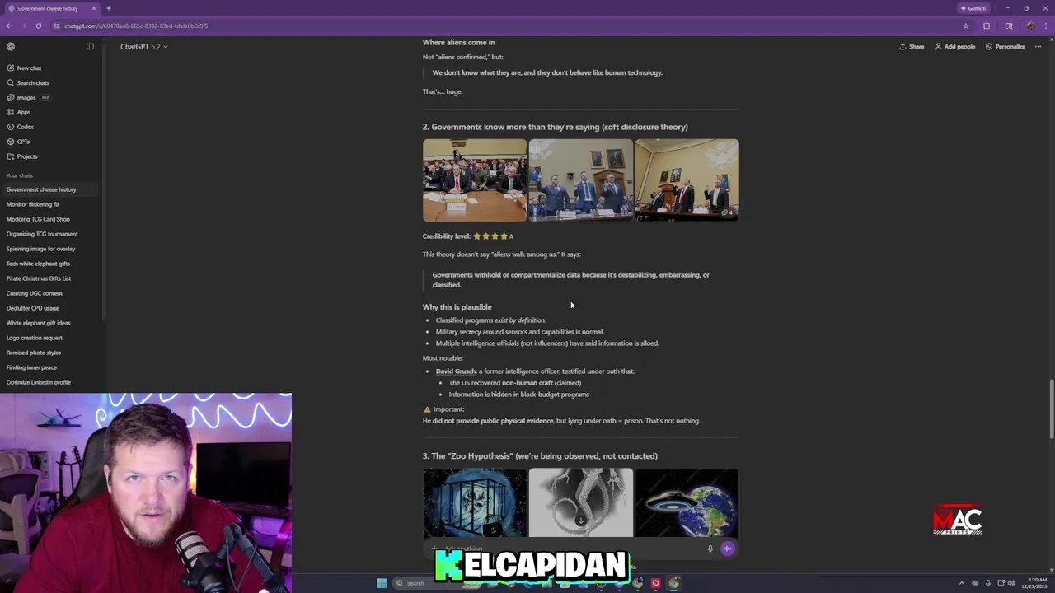Open Declutter CPU usage chat

point(32,308)
